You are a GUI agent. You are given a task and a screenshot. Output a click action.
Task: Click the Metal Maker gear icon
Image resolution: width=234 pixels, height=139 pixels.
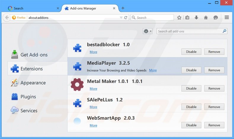point(77,85)
